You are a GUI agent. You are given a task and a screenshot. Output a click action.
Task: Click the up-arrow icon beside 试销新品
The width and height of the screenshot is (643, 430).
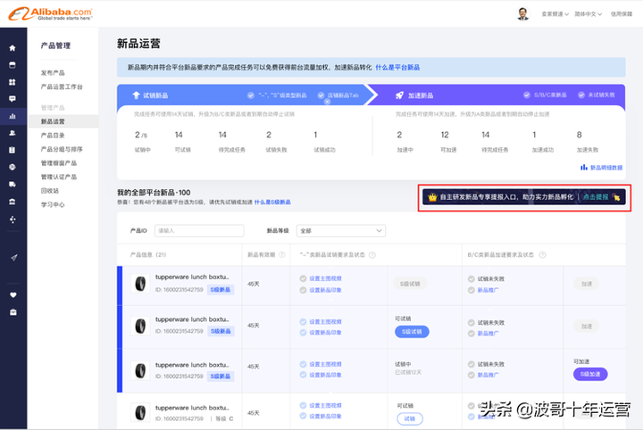coord(136,95)
